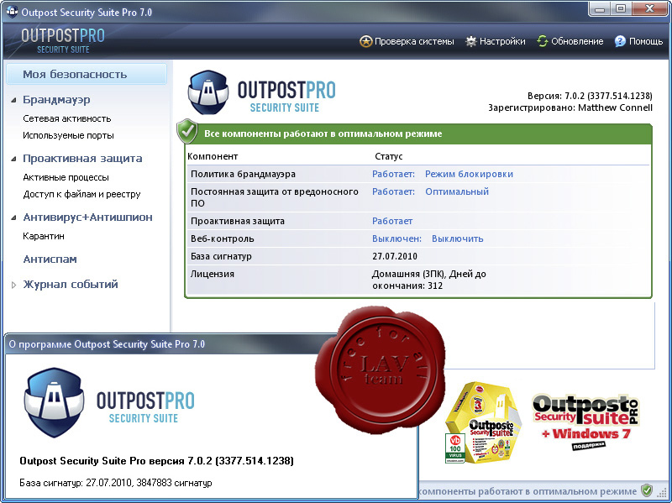This screenshot has height=503, width=672.
Task: Click the Статус column header
Action: [x=389, y=156]
